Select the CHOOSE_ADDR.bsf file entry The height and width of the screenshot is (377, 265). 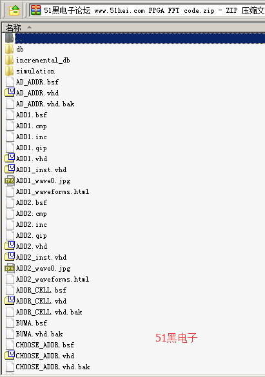pos(44,345)
